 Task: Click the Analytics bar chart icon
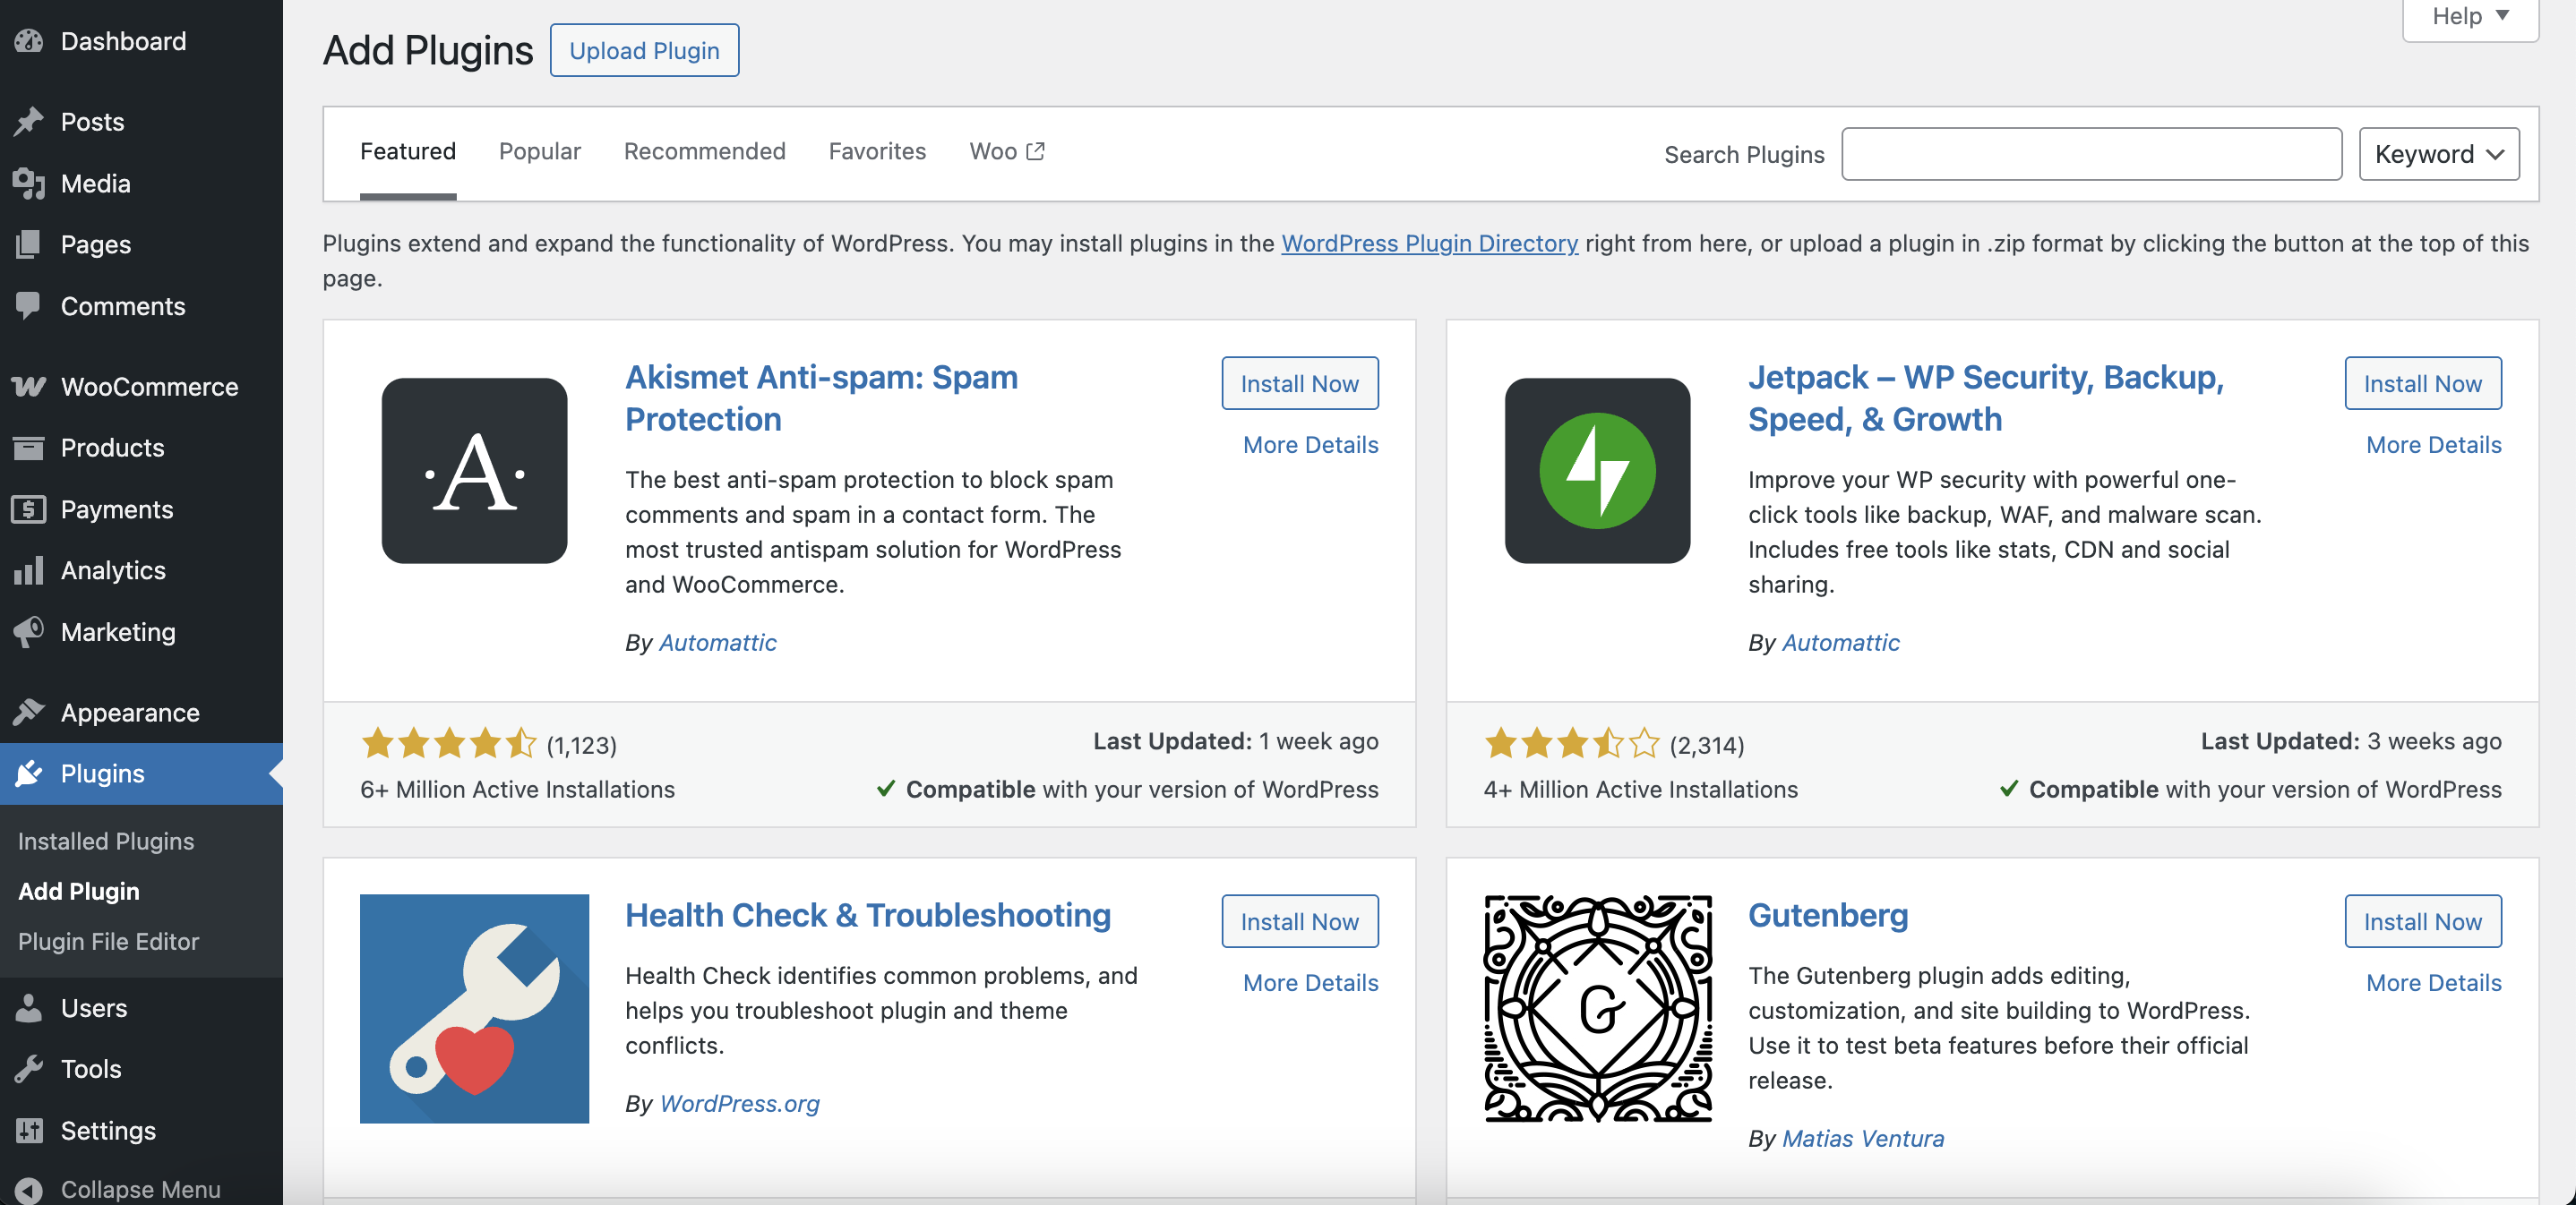29,570
